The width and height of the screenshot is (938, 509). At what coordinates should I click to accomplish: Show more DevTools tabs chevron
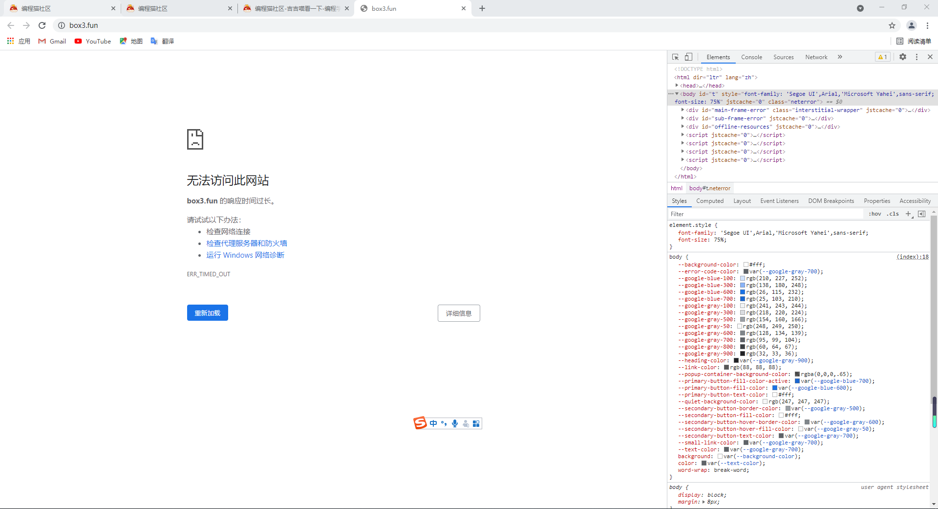[x=840, y=57]
